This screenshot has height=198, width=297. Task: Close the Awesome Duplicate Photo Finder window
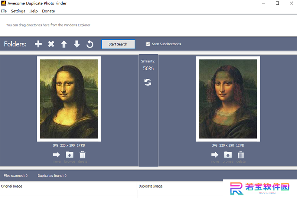pyautogui.click(x=291, y=3)
